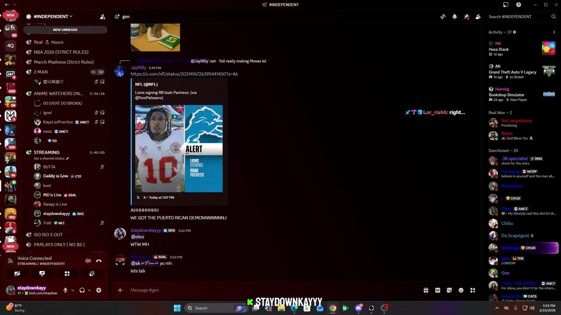This screenshot has height=315, width=561.
Task: Open the 4Q server icon
Action: pyautogui.click(x=11, y=45)
